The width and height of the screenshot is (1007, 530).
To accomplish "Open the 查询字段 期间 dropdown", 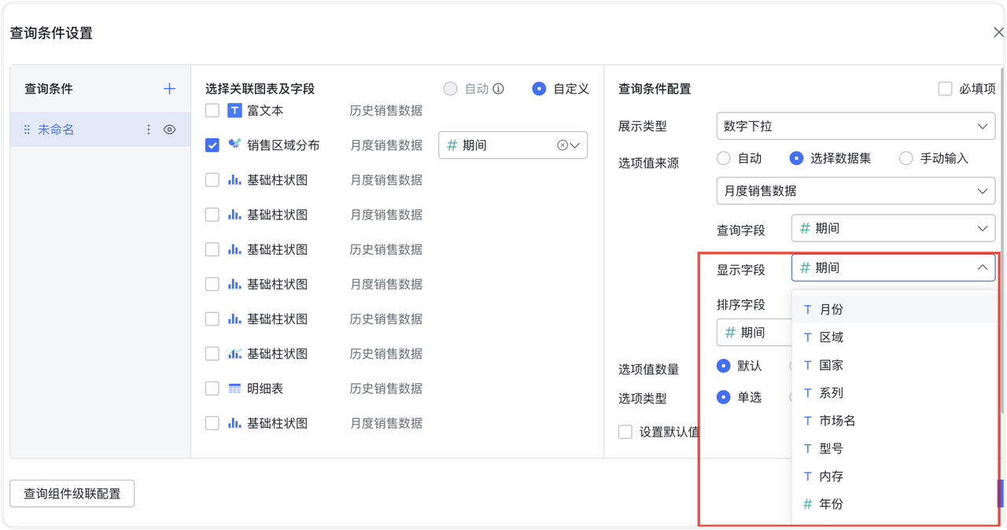I will (x=893, y=229).
